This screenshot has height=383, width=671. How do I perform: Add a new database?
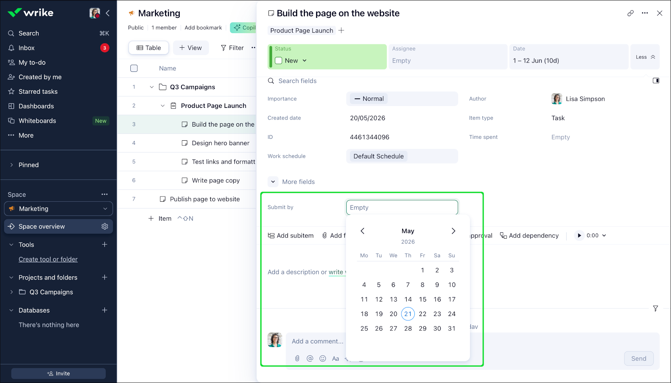click(x=105, y=310)
